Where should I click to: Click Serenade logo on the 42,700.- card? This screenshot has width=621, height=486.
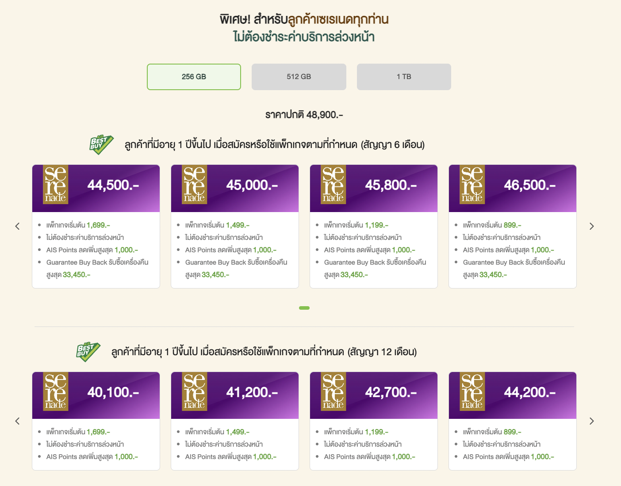(x=333, y=391)
